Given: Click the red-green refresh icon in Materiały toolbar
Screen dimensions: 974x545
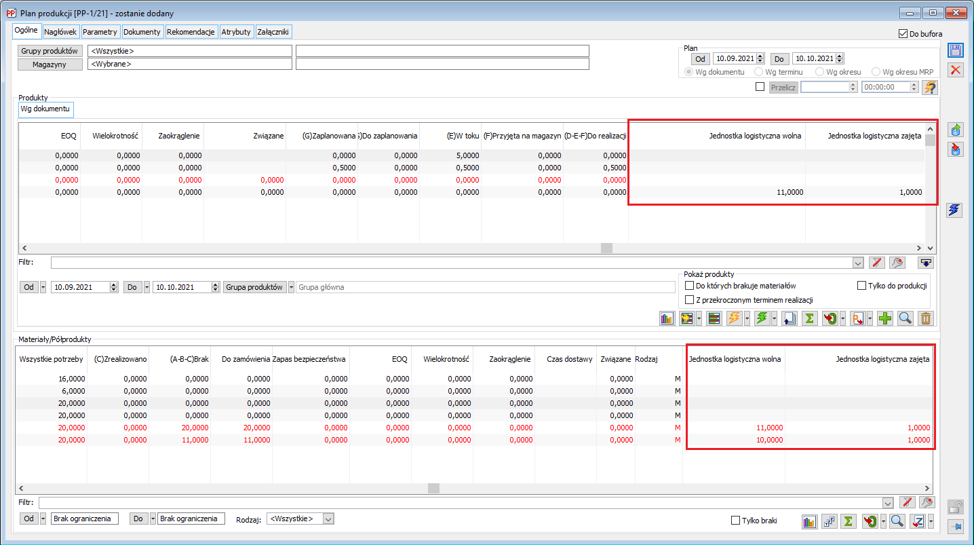Looking at the screenshot, I should tap(870, 521).
